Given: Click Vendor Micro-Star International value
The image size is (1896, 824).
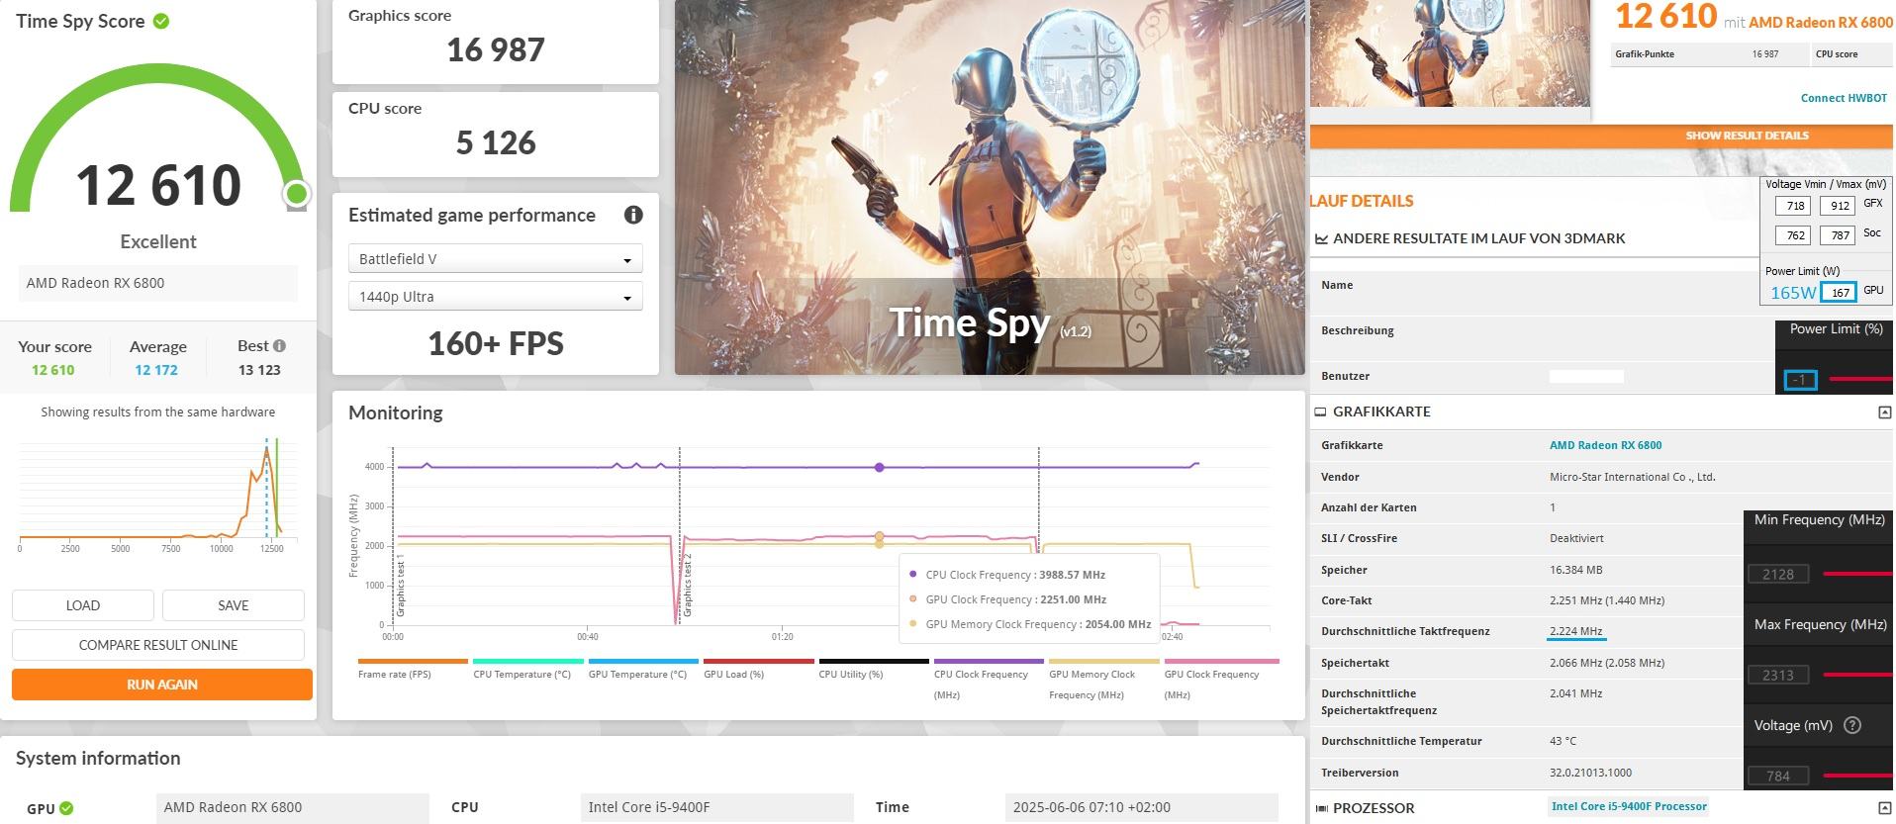Looking at the screenshot, I should pyautogui.click(x=1633, y=477).
